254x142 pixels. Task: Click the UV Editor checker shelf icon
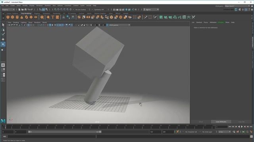pyautogui.click(x=184, y=17)
